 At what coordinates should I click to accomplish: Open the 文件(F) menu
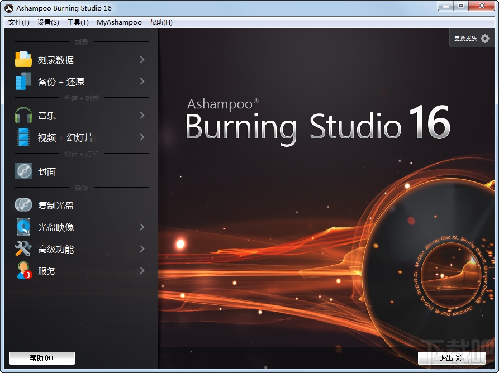point(19,22)
